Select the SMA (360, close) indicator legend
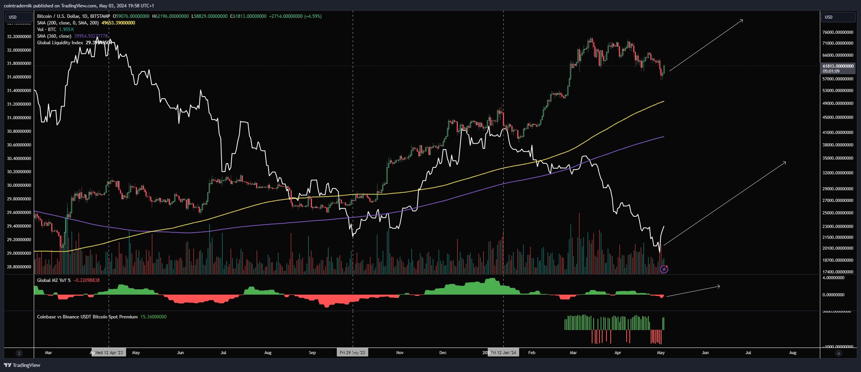The width and height of the screenshot is (861, 372). 54,36
